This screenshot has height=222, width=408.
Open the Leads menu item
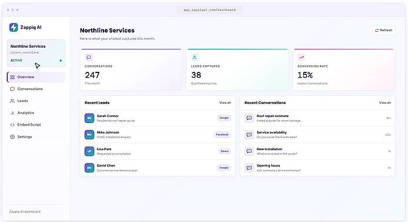[x=36, y=101]
